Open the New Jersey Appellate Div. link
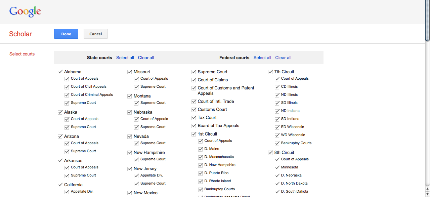 coord(151,175)
